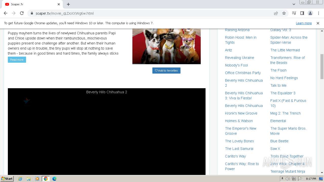Open the Elemental link
324x182 pixels.
[x=278, y=121]
